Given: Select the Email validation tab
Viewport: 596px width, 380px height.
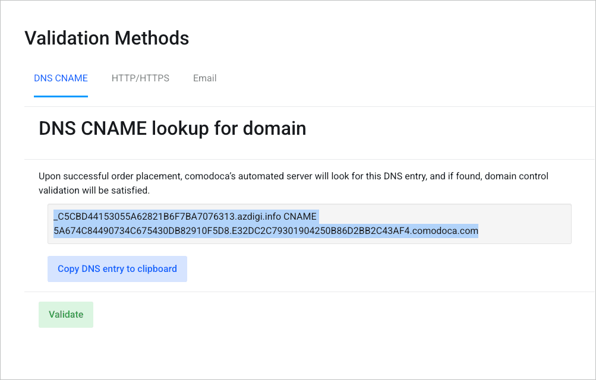Looking at the screenshot, I should tap(204, 78).
